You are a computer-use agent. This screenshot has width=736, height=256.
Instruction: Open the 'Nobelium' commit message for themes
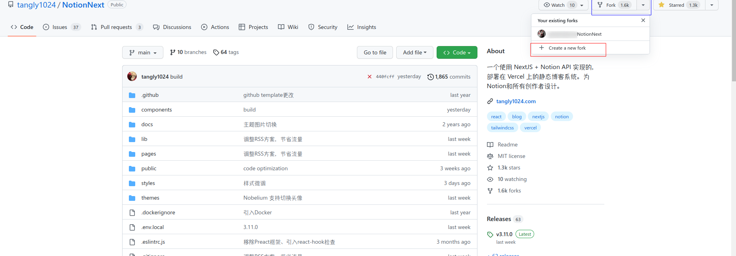[273, 198]
